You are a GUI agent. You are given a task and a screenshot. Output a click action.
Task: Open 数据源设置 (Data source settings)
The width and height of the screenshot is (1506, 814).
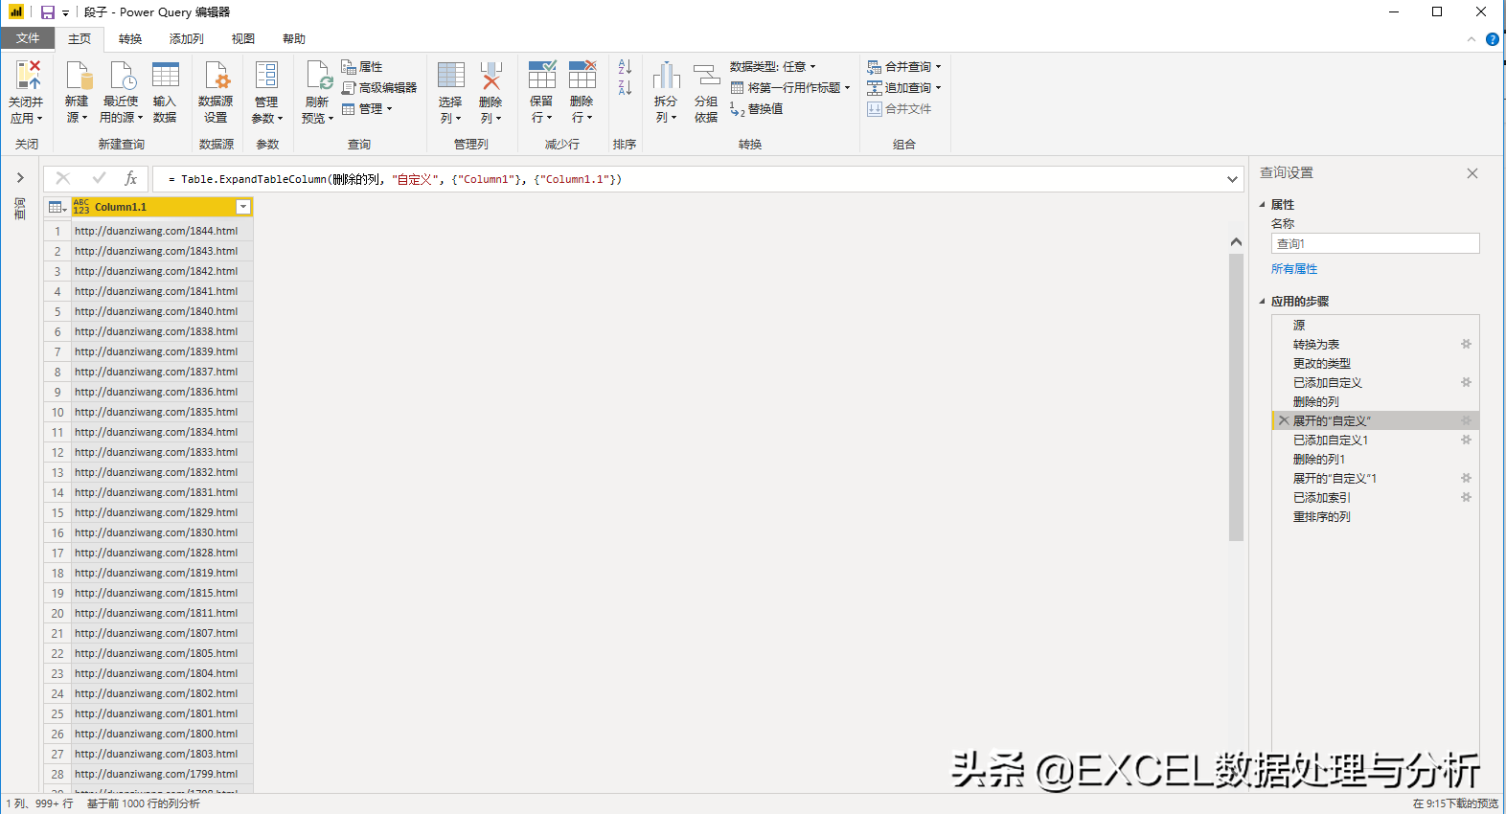click(x=216, y=92)
